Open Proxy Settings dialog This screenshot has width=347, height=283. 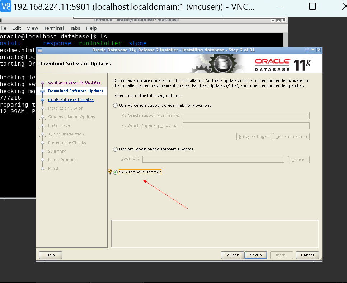tap(254, 136)
